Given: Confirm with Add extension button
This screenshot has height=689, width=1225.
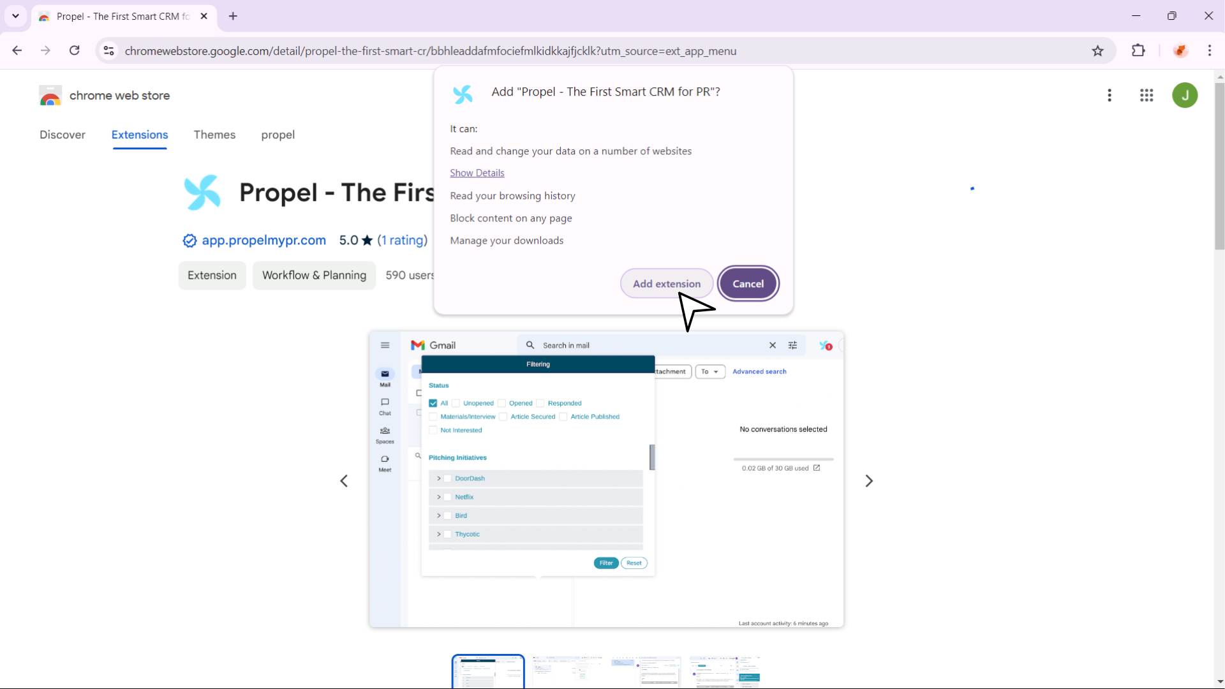Looking at the screenshot, I should coord(666,283).
